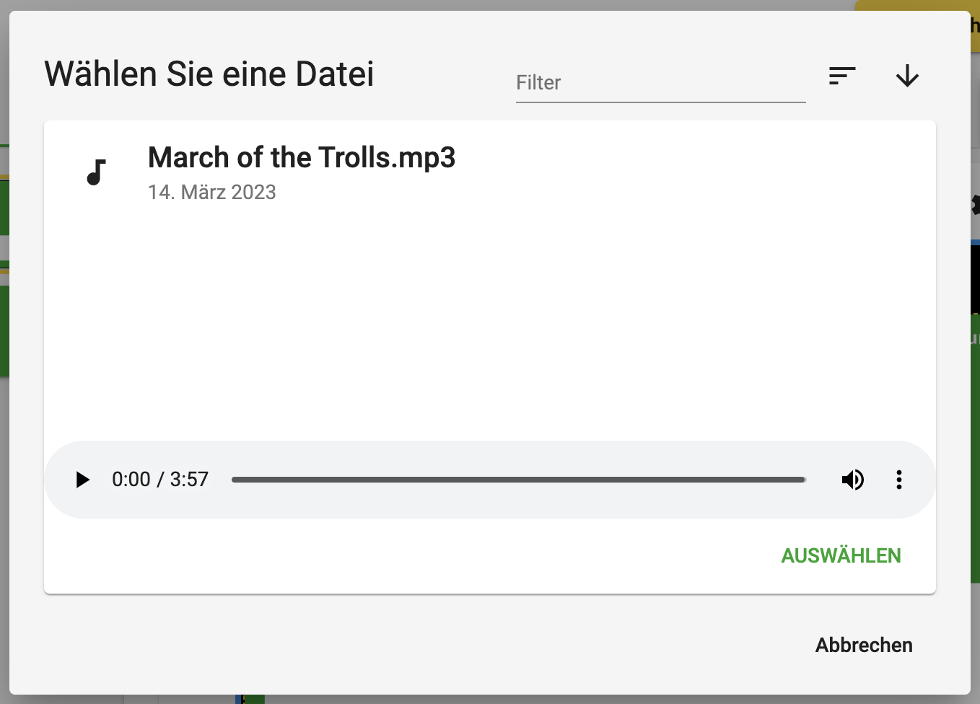Image resolution: width=980 pixels, height=704 pixels.
Task: Play the March of the Trolls preview
Action: coord(83,480)
